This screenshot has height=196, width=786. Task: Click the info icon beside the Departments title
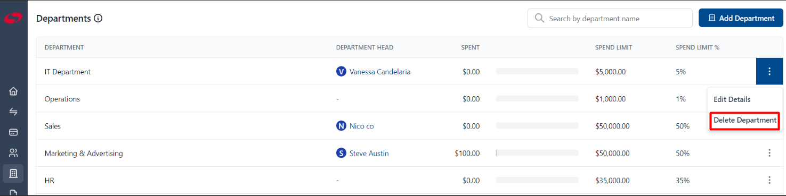[x=98, y=18]
